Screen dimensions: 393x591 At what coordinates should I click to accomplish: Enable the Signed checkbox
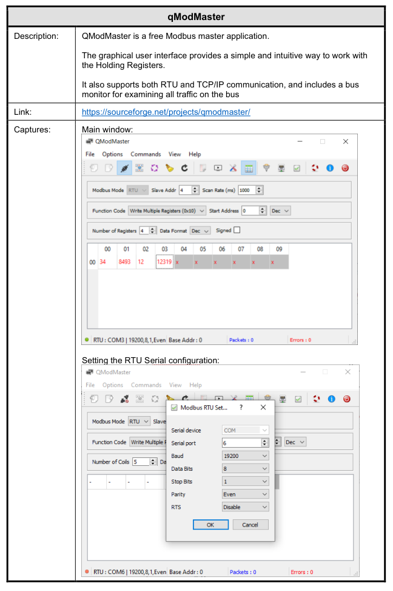(237, 230)
